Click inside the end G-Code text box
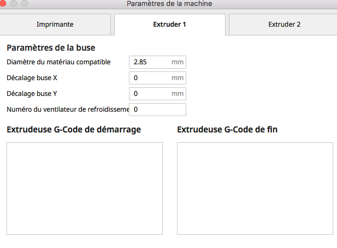 [255, 189]
